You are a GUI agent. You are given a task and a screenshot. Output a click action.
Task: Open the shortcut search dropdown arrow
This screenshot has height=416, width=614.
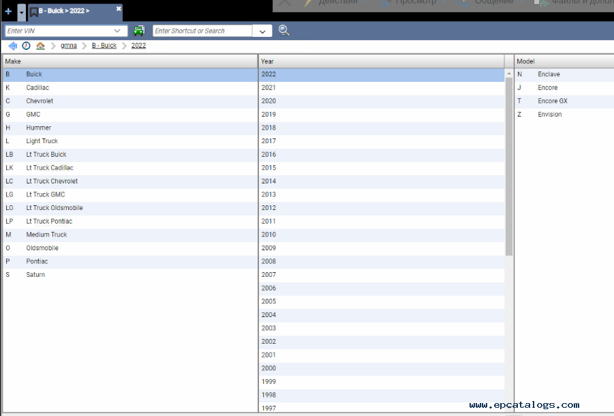tap(262, 31)
